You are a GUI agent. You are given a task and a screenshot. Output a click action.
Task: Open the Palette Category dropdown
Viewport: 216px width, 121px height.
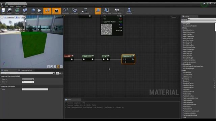pyautogui.click(x=201, y=19)
